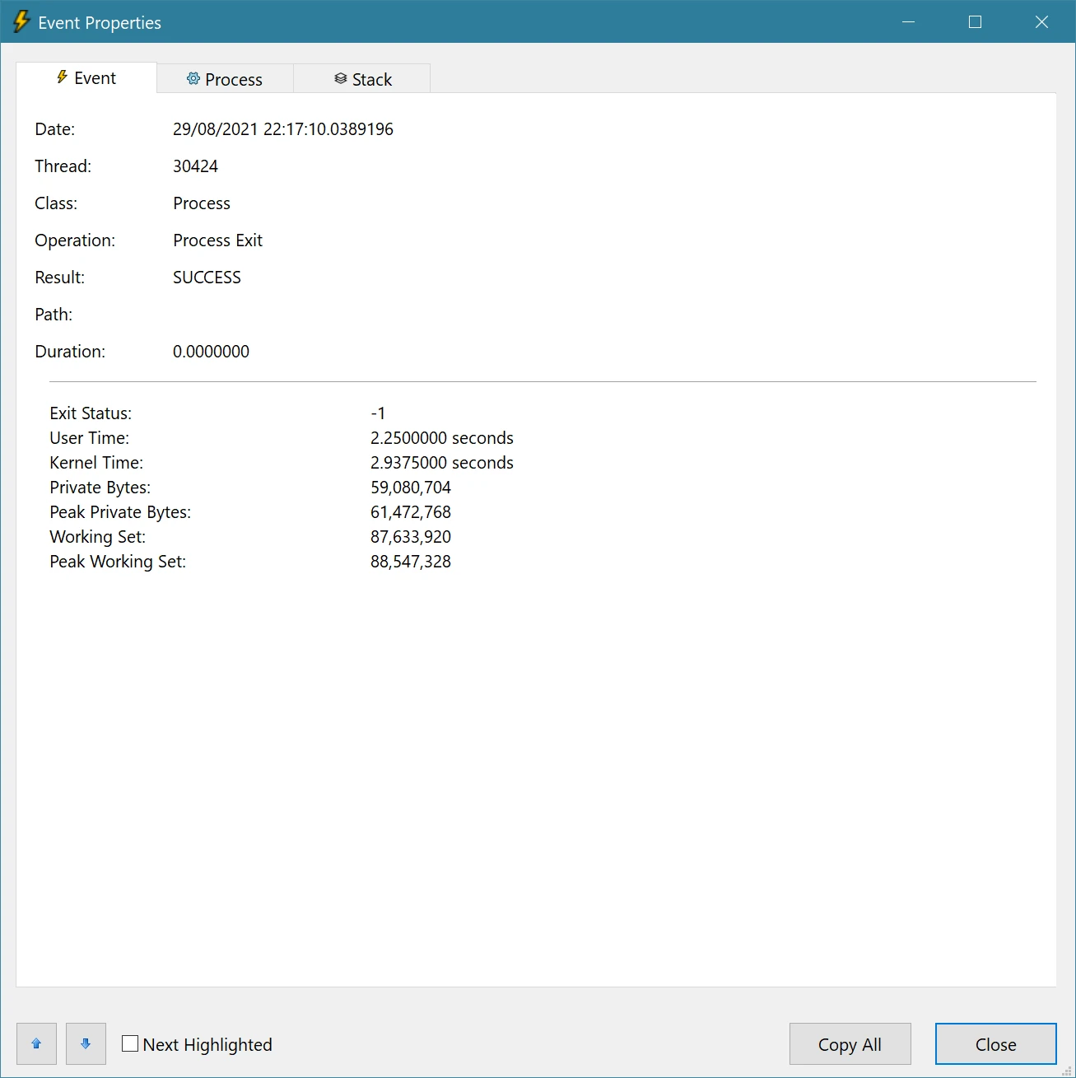Viewport: 1076px width, 1078px height.
Task: Click the lightning bolt icon on the Event tab
Action: coord(62,77)
